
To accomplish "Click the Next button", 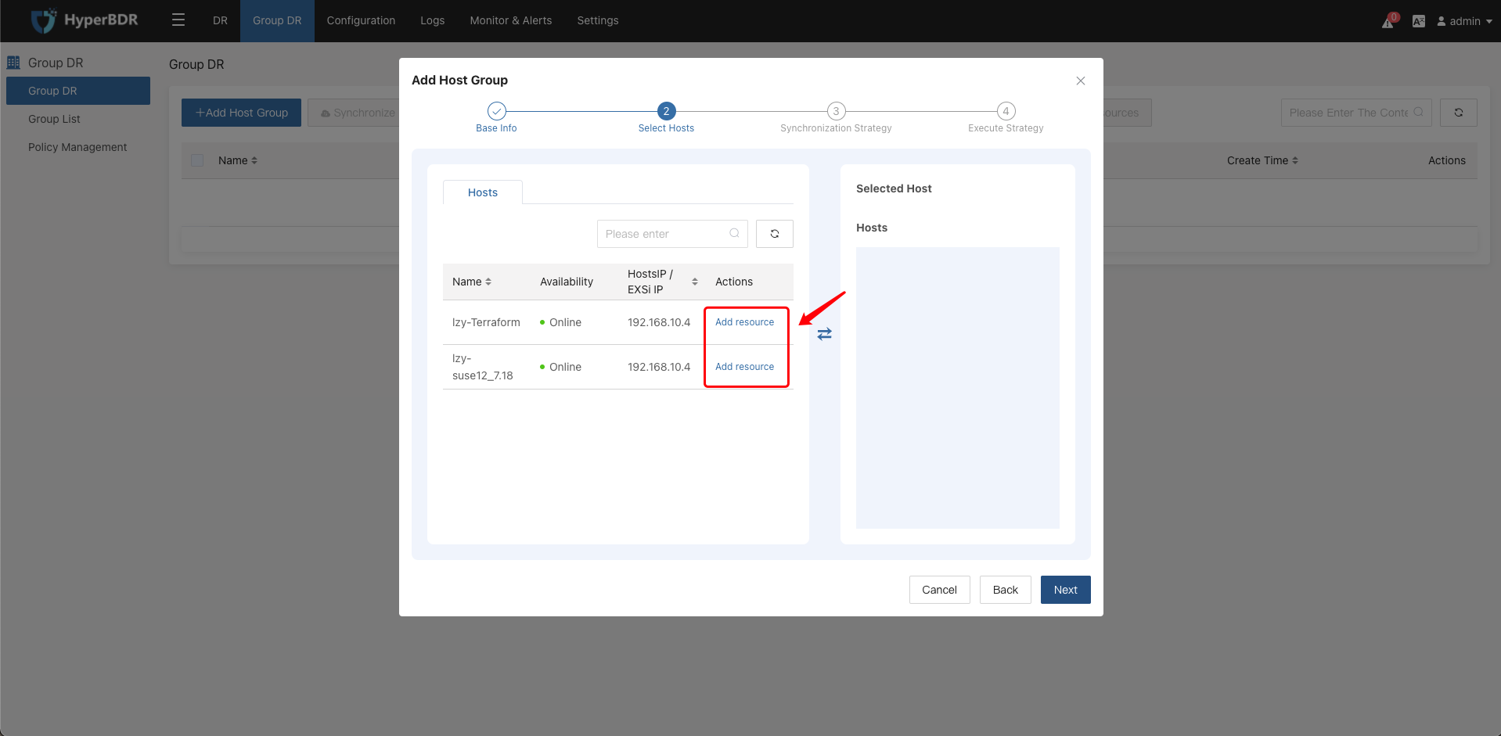I will click(1065, 590).
